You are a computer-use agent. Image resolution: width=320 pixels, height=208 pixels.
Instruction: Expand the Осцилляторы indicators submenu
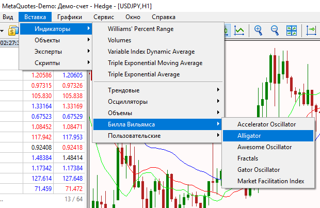157,102
